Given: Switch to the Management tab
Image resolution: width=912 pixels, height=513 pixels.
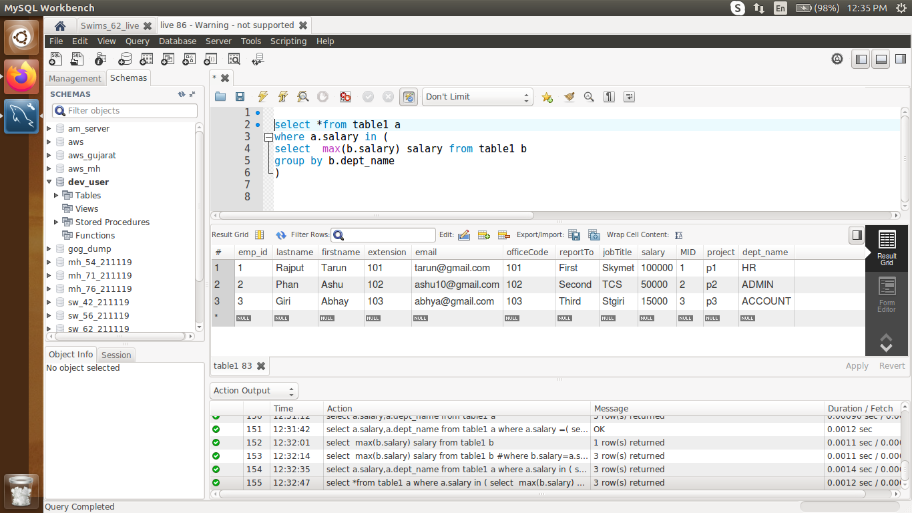Looking at the screenshot, I should [75, 78].
